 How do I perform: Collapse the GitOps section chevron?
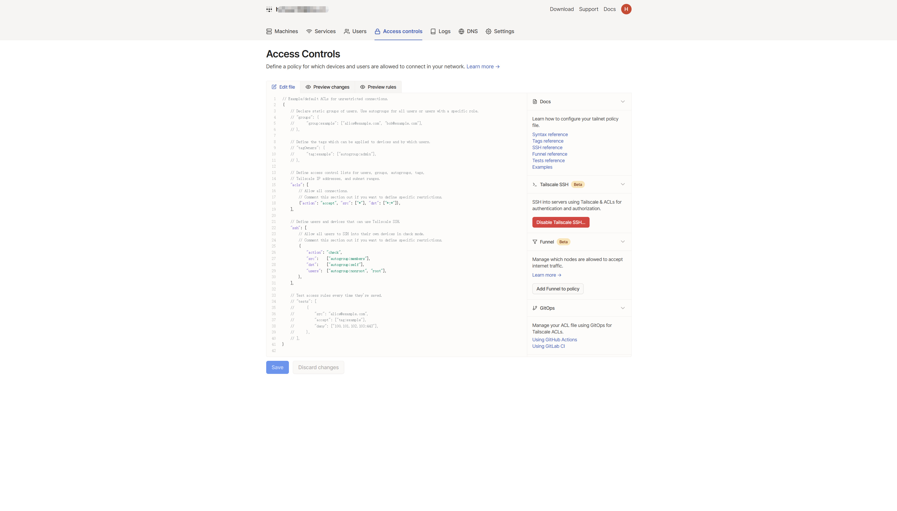[x=623, y=308]
